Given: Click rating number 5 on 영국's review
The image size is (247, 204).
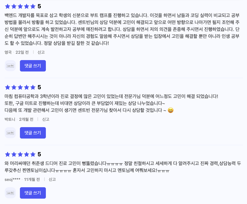Looking at the screenshot, I should tap(39, 6).
